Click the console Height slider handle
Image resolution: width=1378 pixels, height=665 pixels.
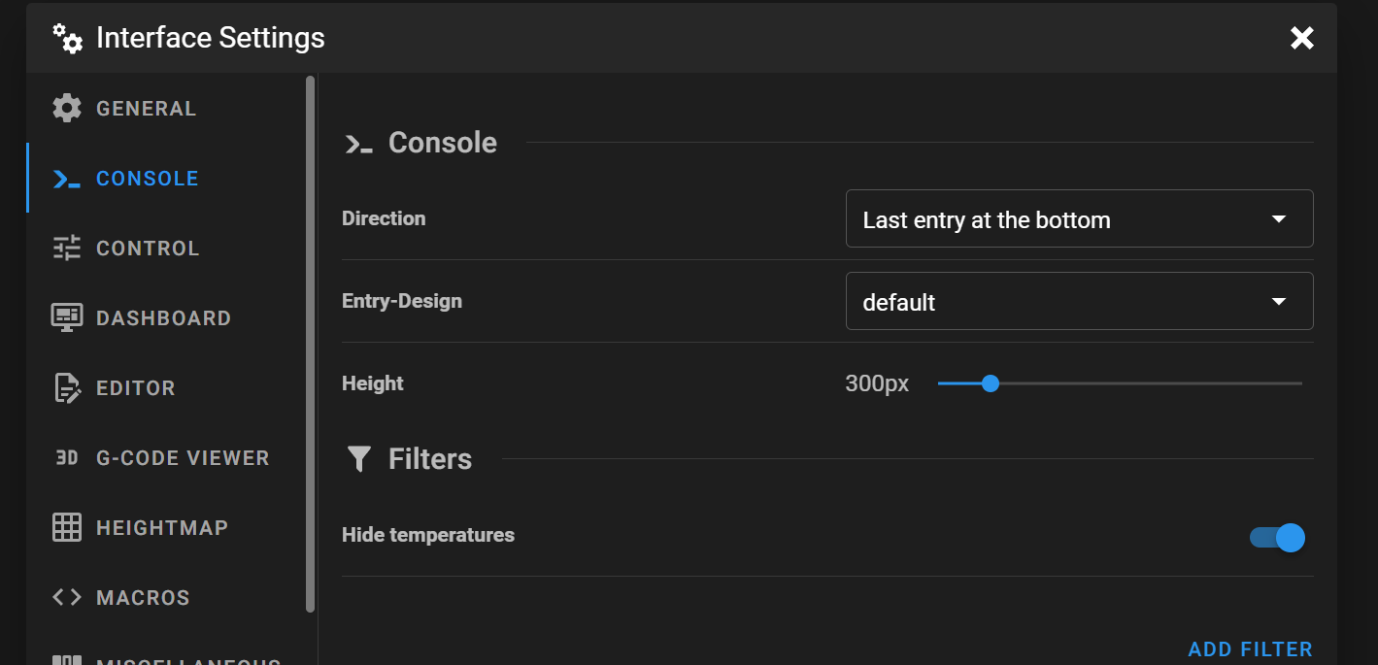(x=991, y=383)
